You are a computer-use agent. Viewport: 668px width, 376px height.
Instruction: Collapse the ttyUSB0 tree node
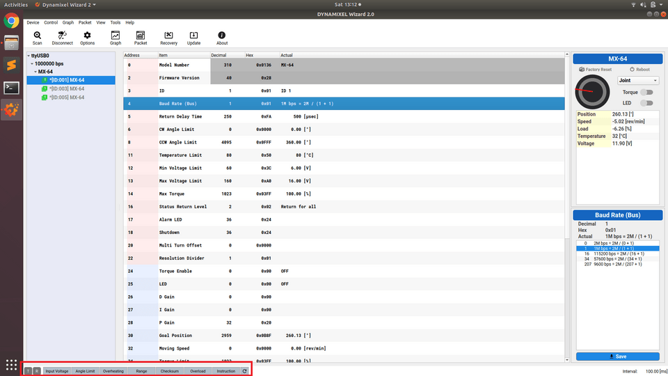point(29,56)
